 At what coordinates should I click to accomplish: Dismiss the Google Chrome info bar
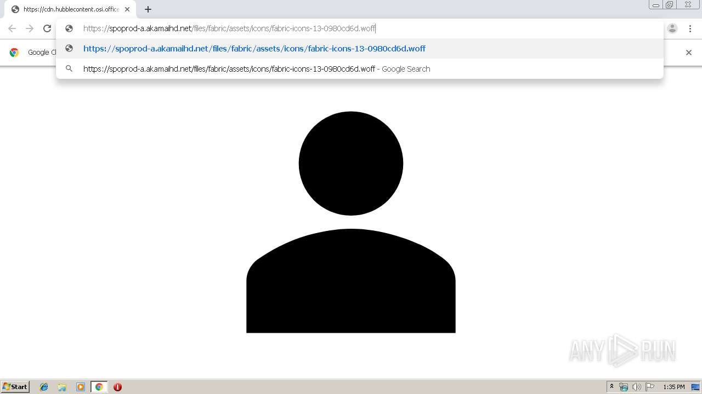click(689, 53)
